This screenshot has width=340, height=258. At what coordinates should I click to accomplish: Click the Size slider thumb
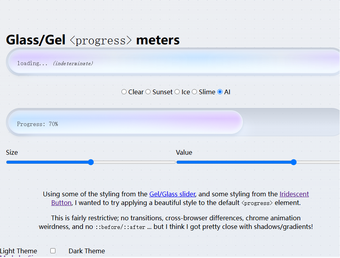[91, 162]
